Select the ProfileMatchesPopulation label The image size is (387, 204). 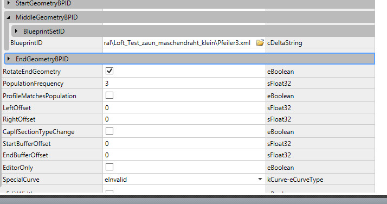pos(40,96)
